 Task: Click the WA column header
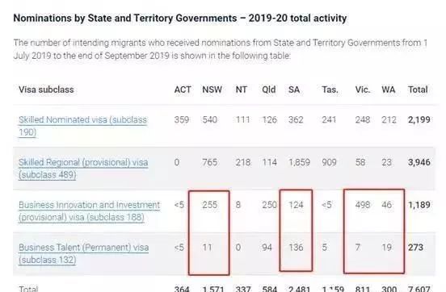pos(389,90)
